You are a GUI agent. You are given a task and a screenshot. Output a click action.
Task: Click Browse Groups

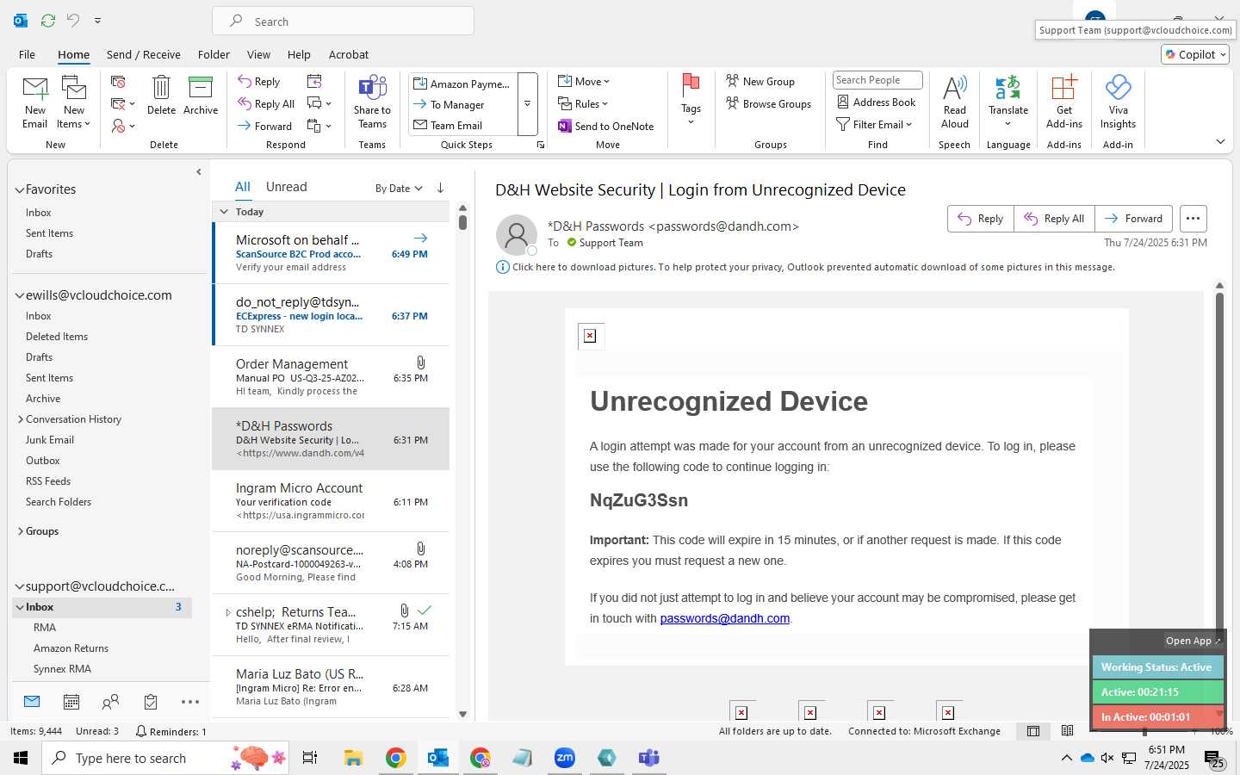pos(769,103)
